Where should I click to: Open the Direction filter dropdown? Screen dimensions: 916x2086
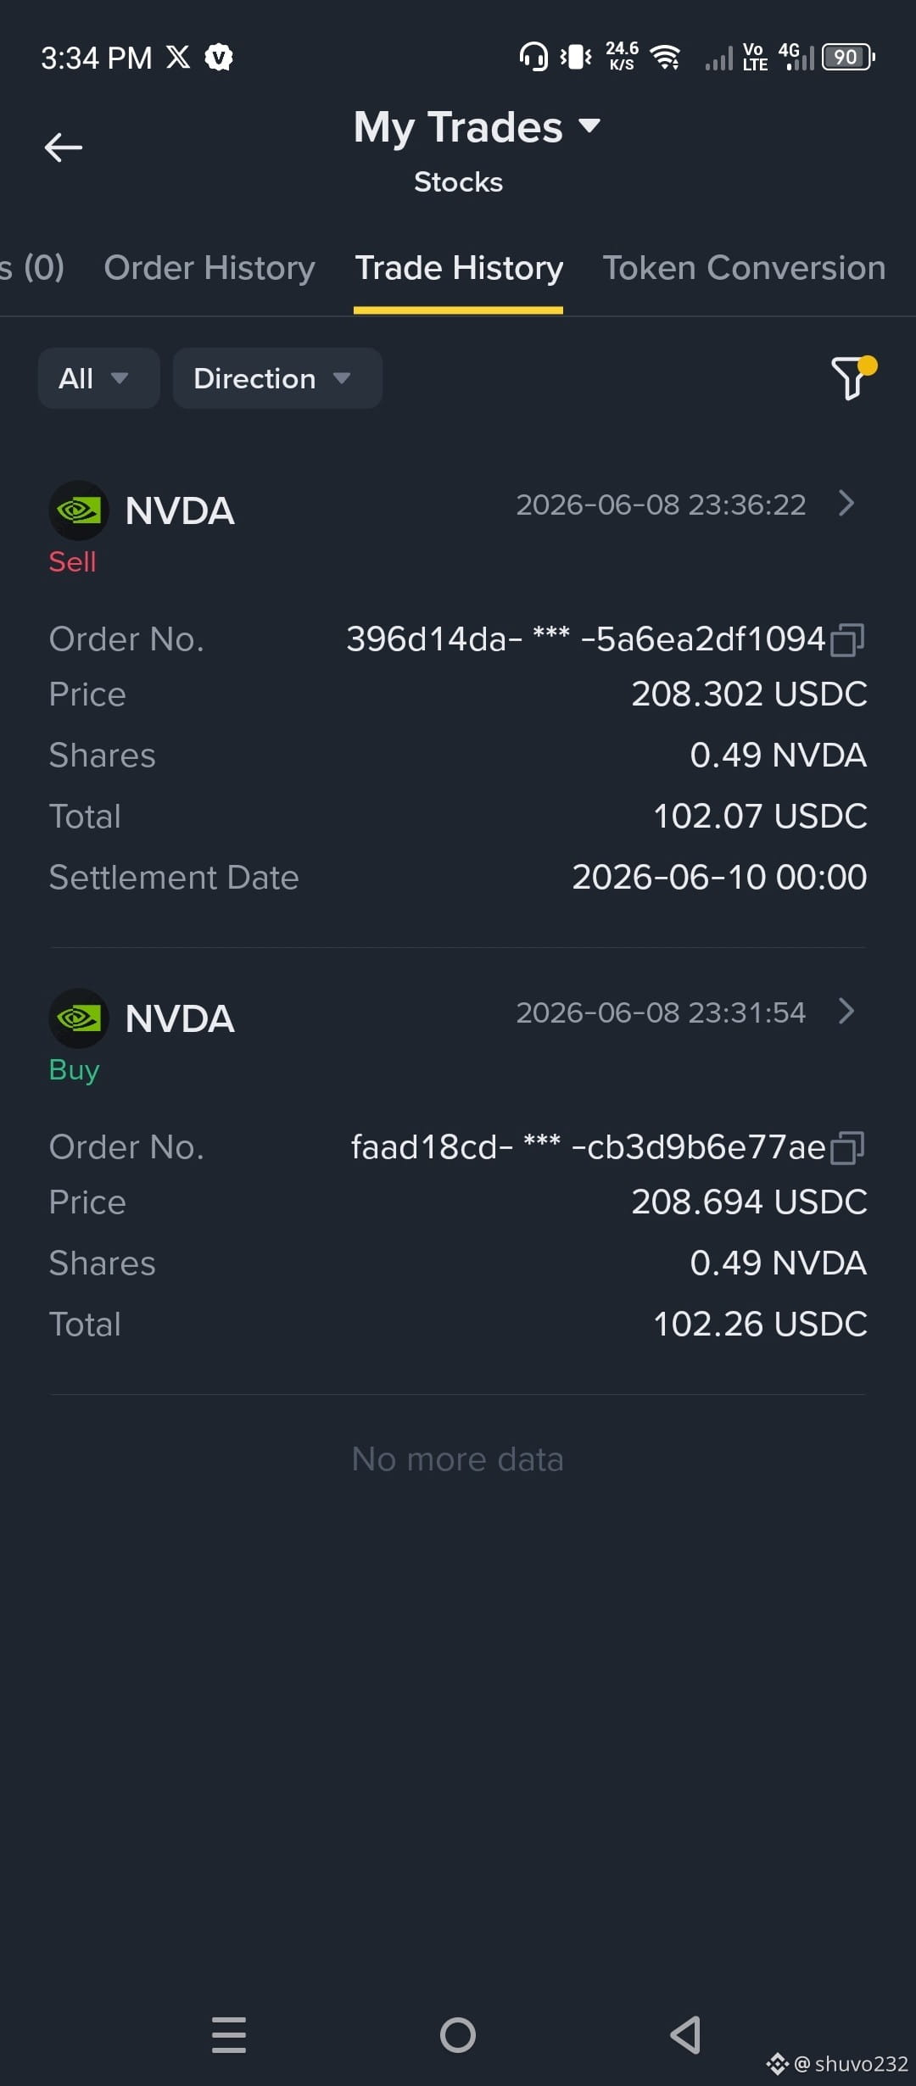[x=277, y=378]
